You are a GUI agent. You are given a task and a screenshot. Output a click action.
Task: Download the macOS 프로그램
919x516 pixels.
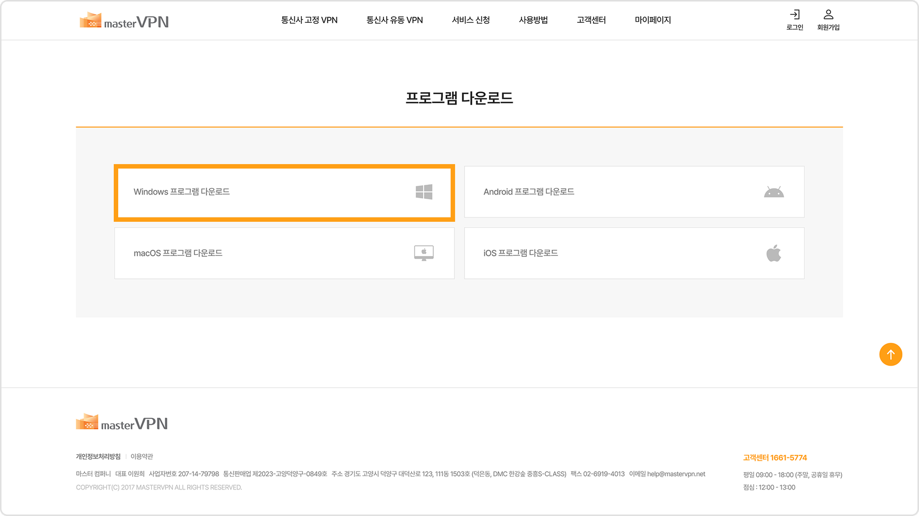(178, 253)
